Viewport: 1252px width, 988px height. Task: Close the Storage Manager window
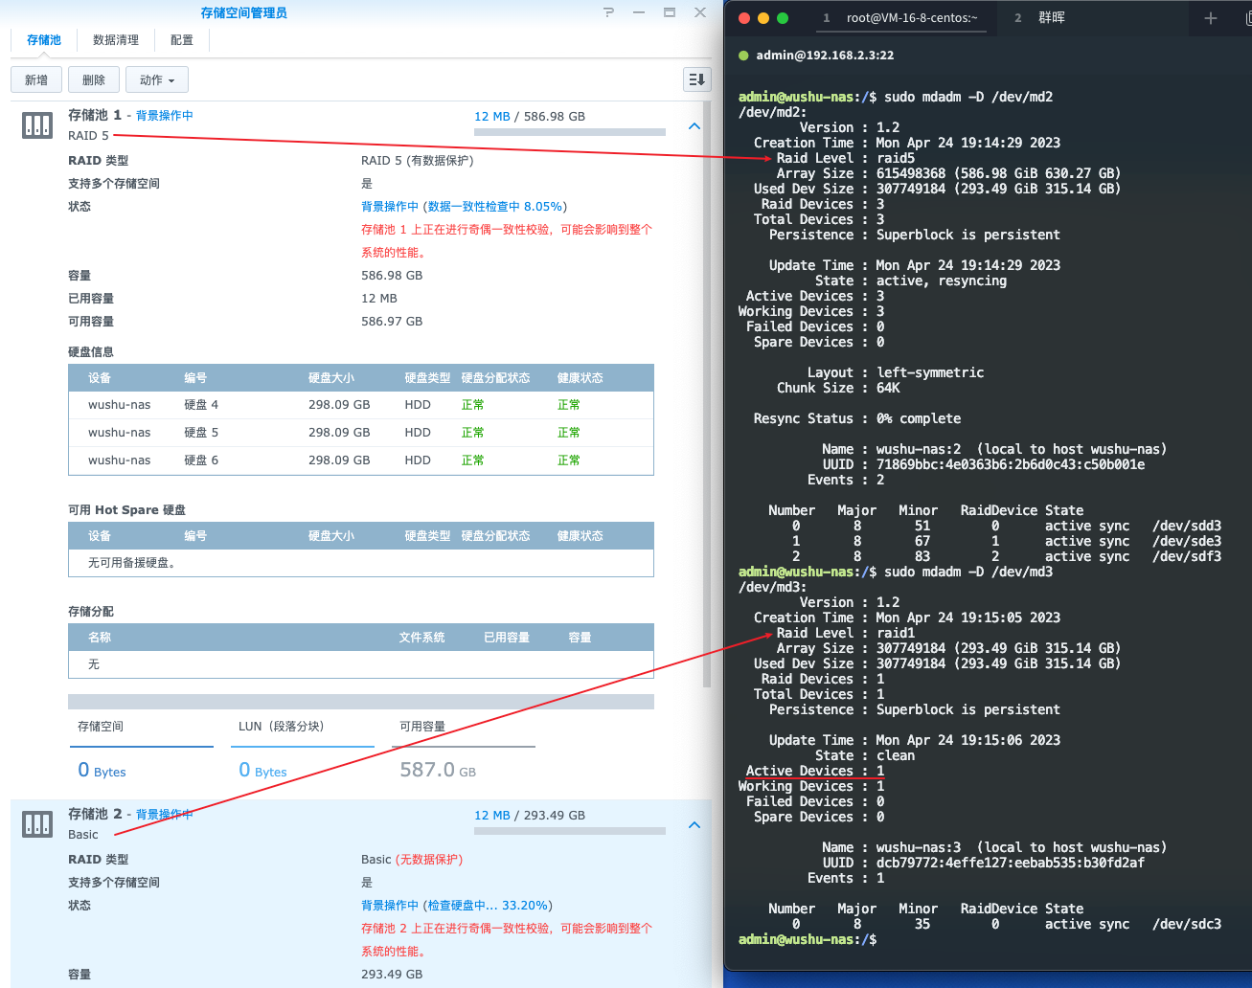click(x=700, y=12)
